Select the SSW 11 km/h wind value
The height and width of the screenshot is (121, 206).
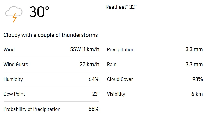pyautogui.click(x=84, y=49)
